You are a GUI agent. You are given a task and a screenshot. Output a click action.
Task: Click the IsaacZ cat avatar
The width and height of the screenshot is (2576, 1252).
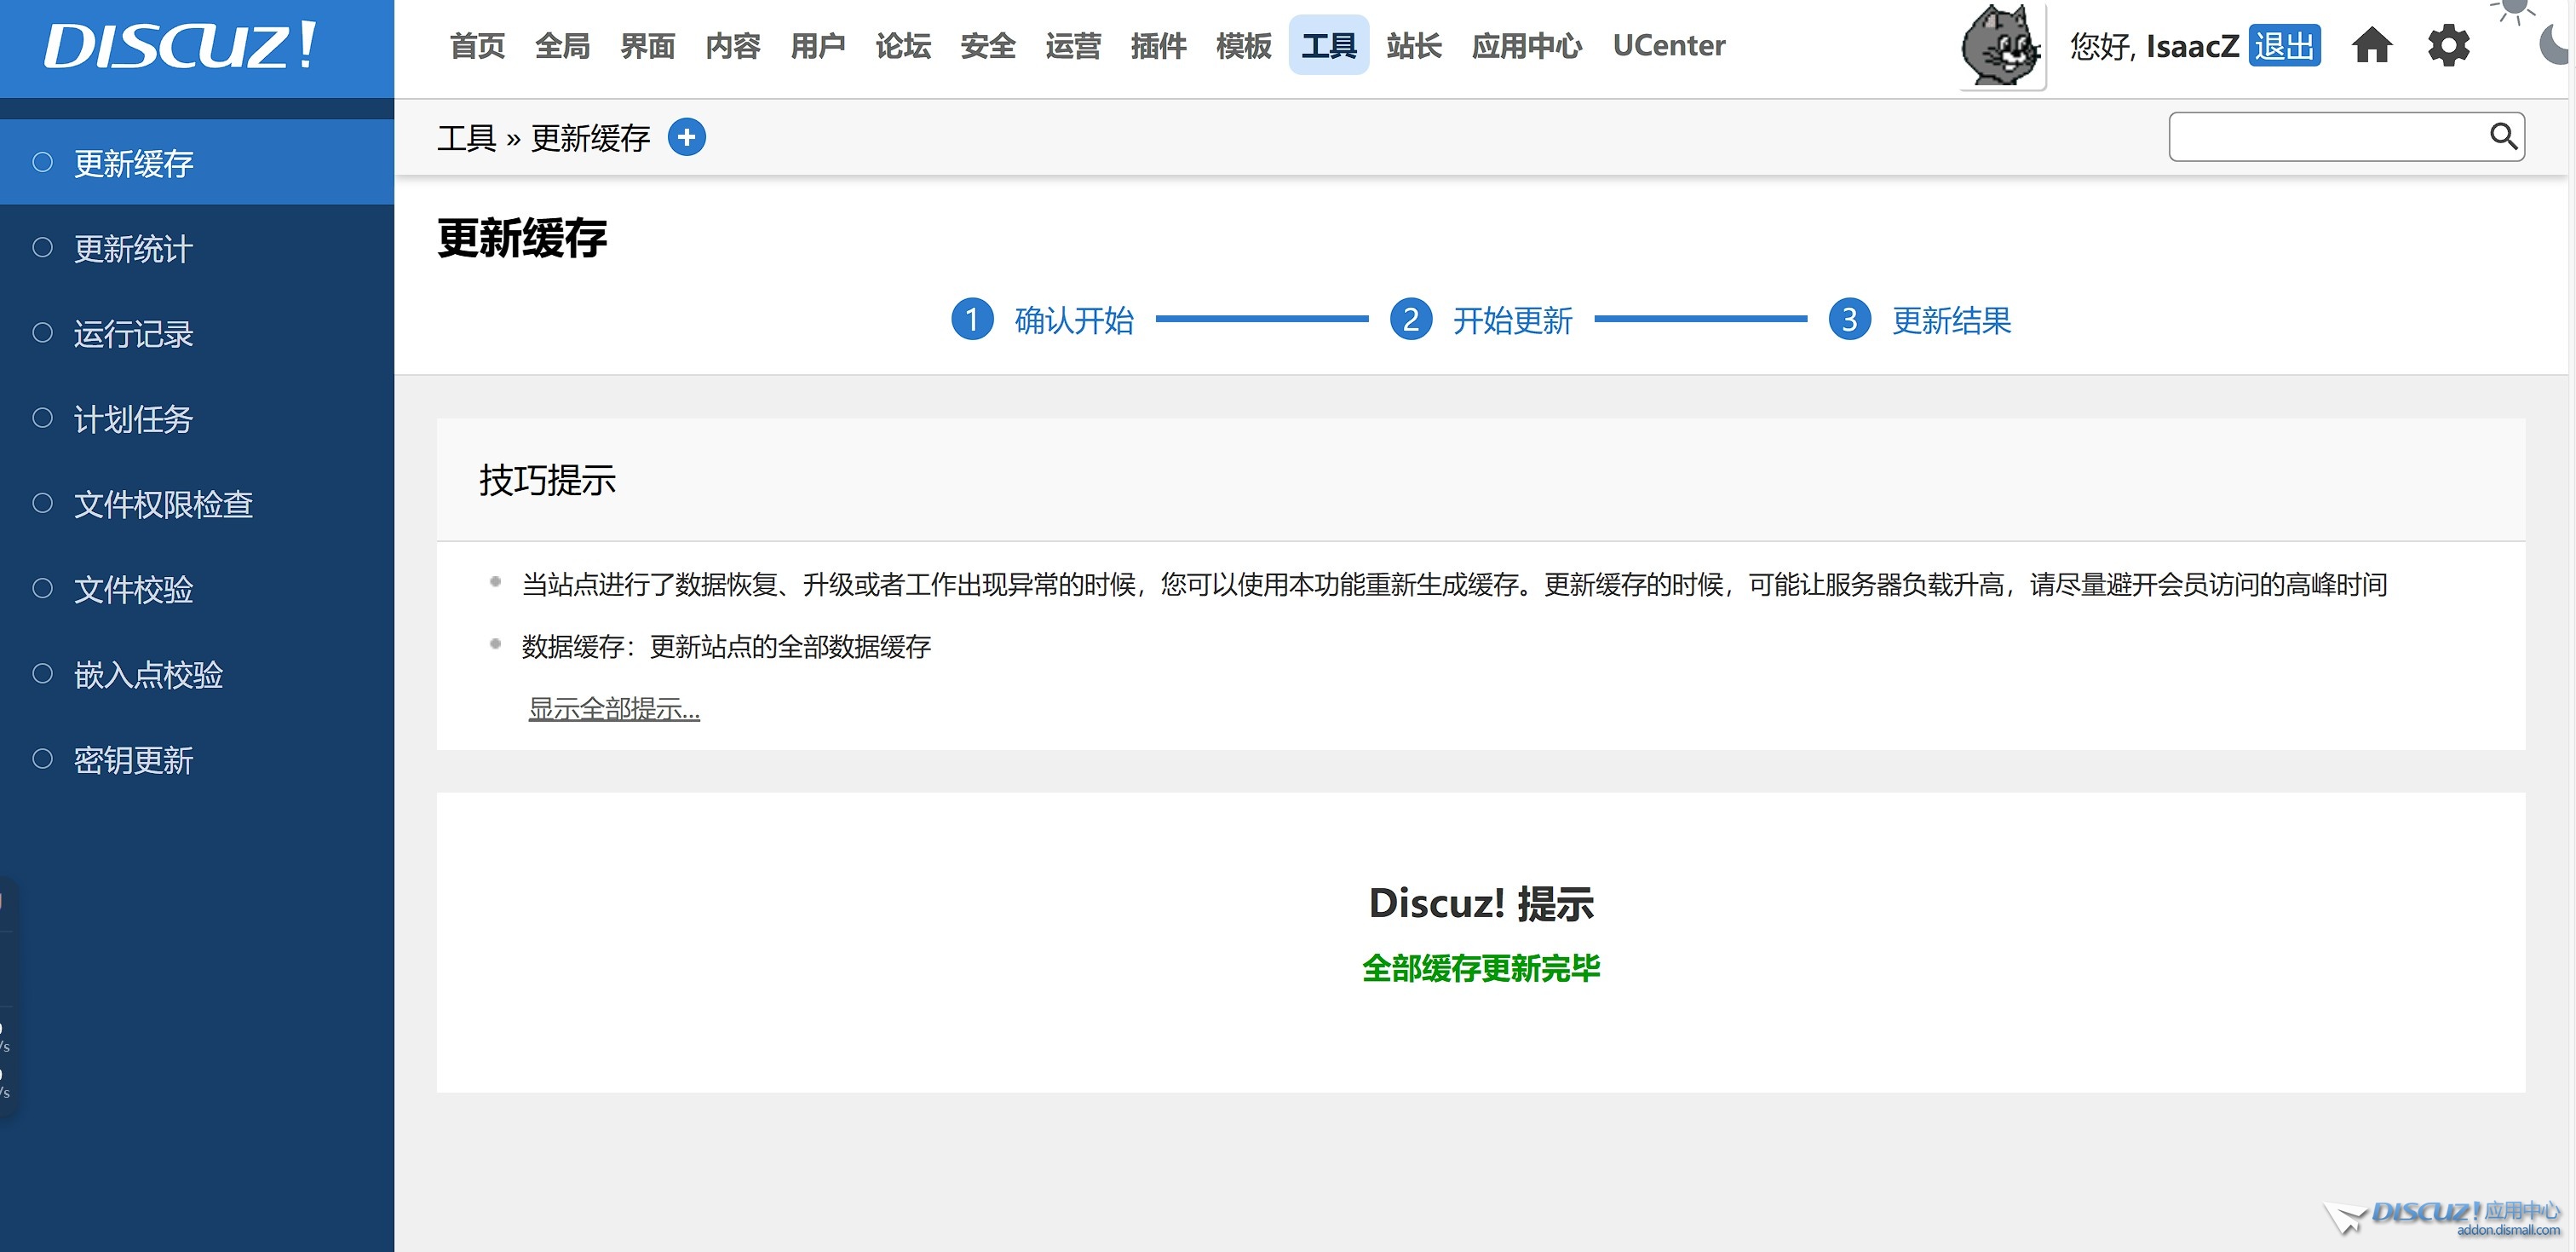tap(2000, 46)
